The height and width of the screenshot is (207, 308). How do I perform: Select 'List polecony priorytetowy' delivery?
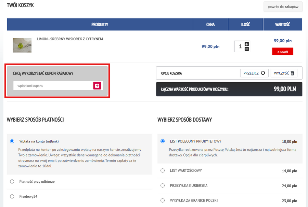[163, 141]
